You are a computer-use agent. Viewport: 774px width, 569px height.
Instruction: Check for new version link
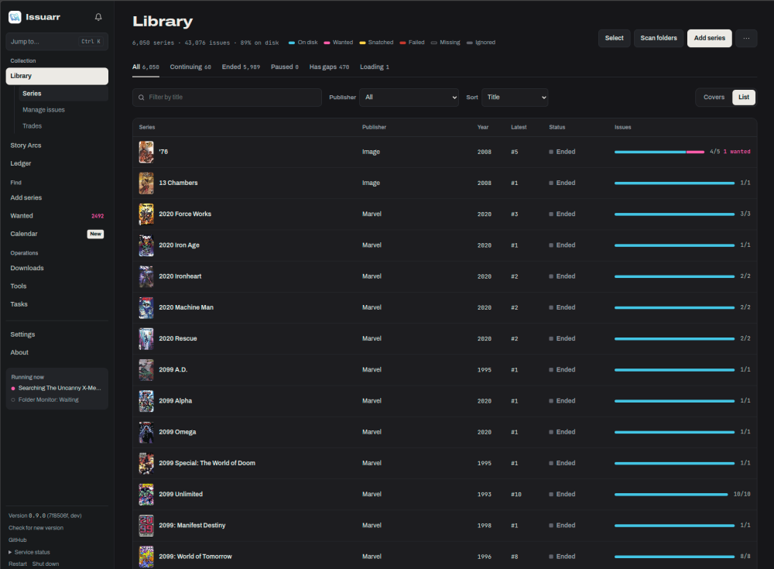click(x=36, y=528)
